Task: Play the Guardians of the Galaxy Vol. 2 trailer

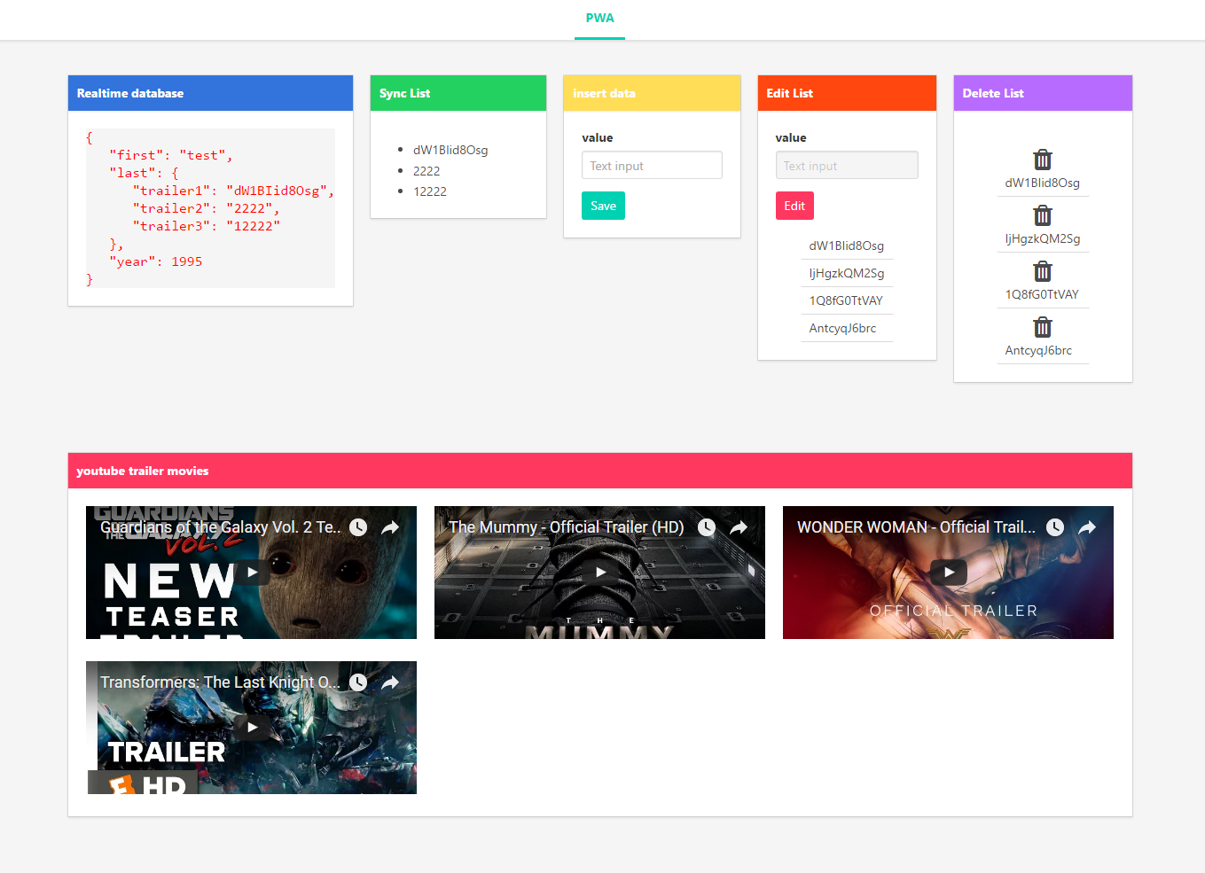Action: point(252,573)
